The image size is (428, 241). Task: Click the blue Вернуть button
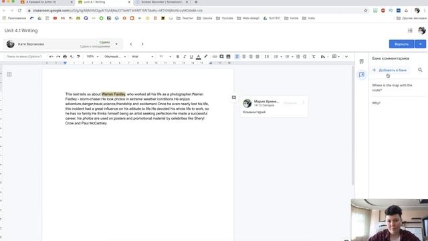point(401,44)
